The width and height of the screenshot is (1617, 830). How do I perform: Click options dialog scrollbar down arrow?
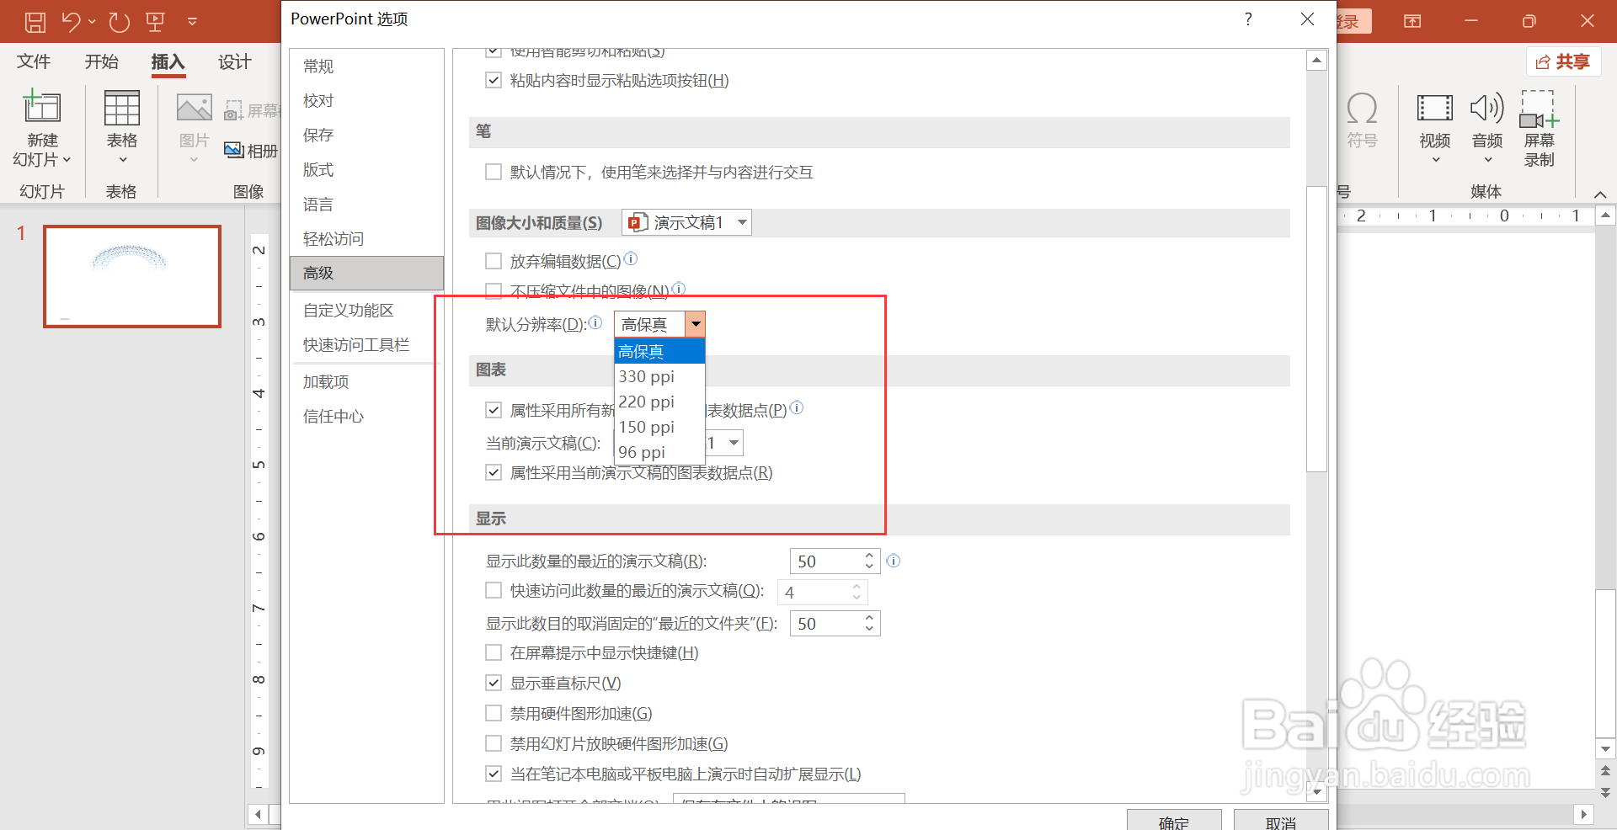point(1317,791)
